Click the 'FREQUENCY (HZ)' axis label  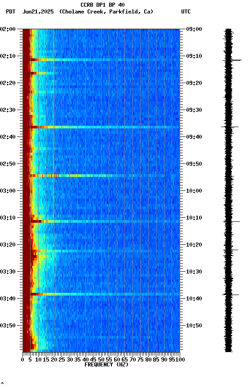pos(106,365)
